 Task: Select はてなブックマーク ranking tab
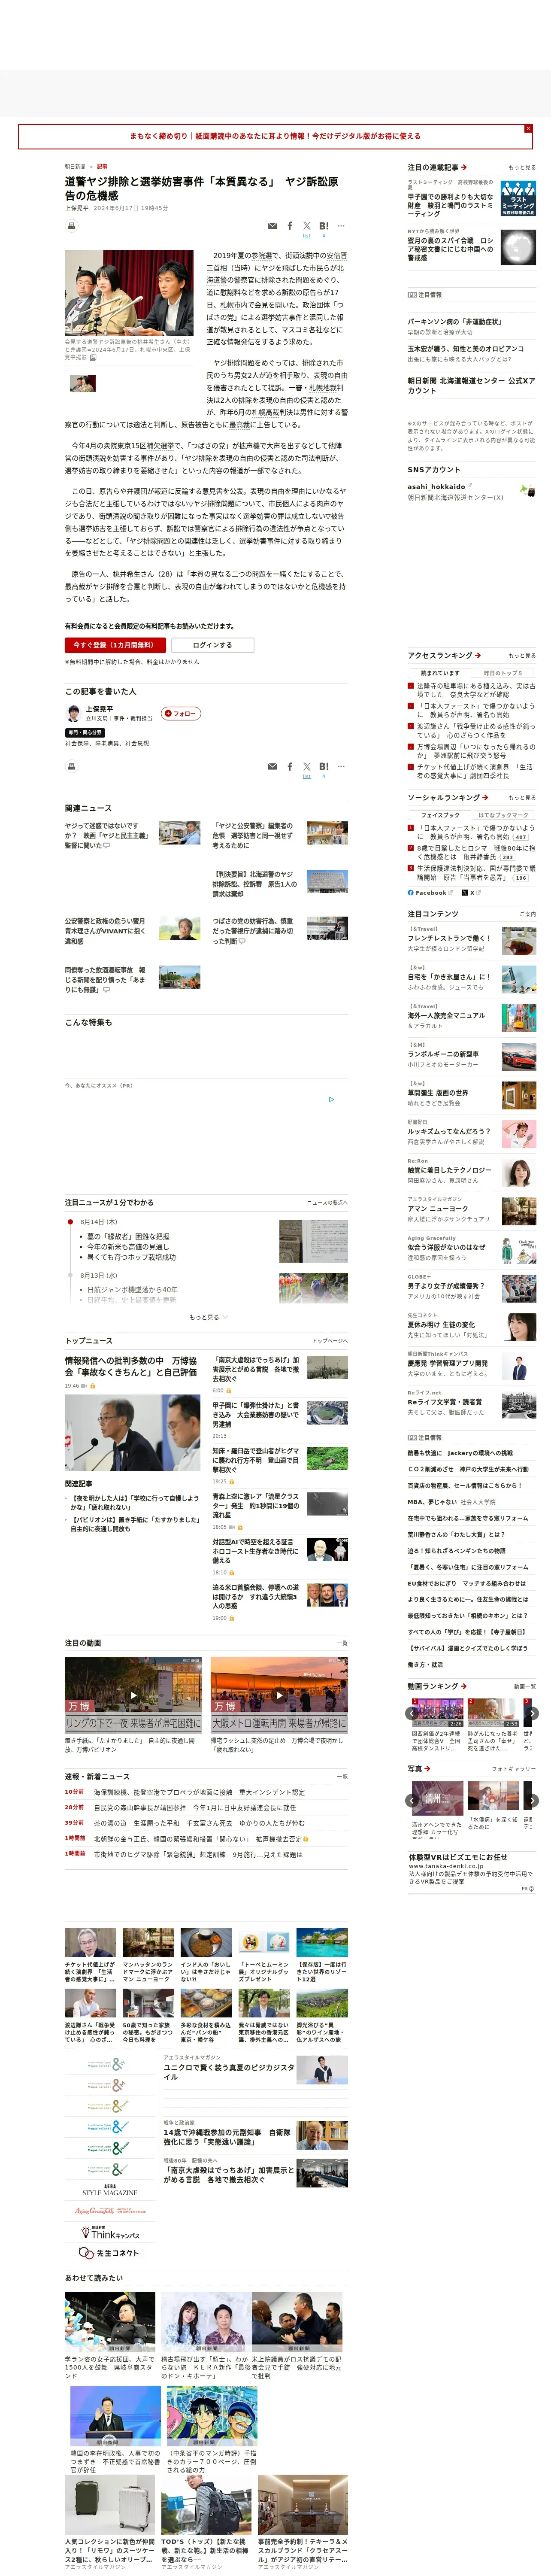(x=503, y=815)
